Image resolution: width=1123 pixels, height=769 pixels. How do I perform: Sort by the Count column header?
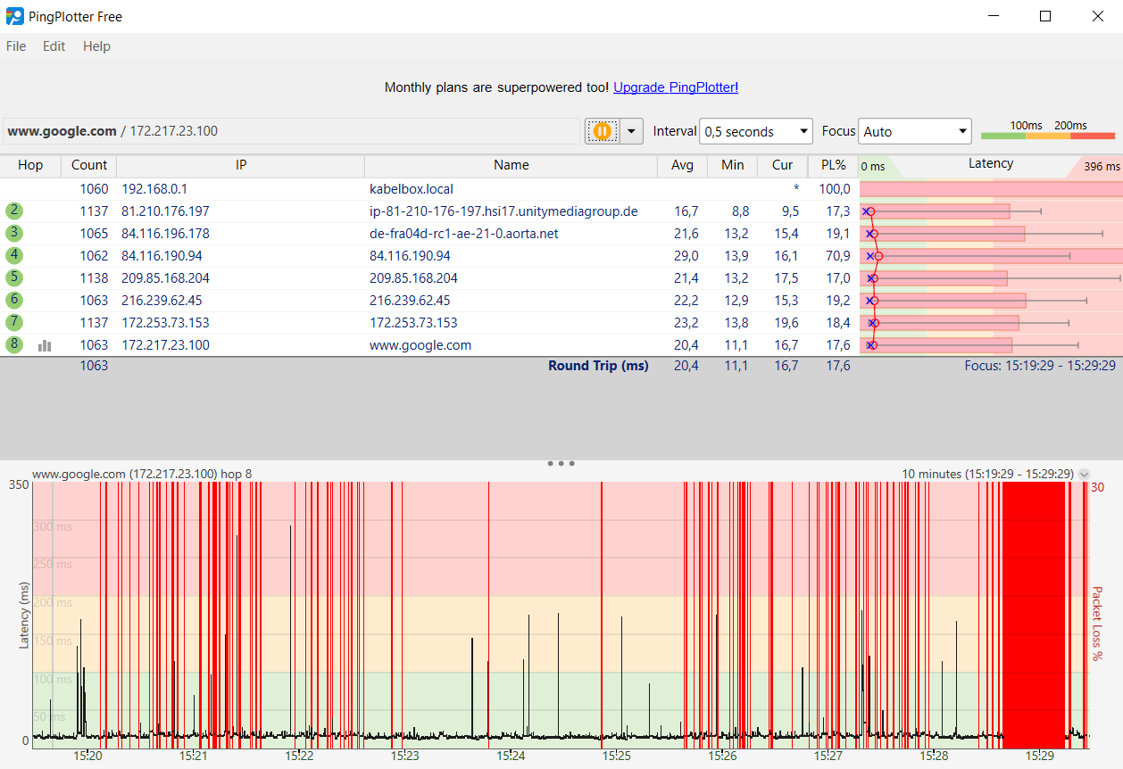pyautogui.click(x=89, y=165)
